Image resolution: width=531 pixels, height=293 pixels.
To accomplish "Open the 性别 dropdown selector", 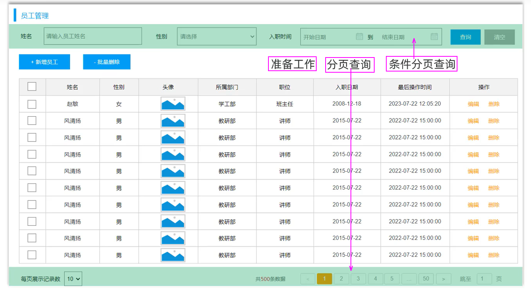I will tap(217, 37).
